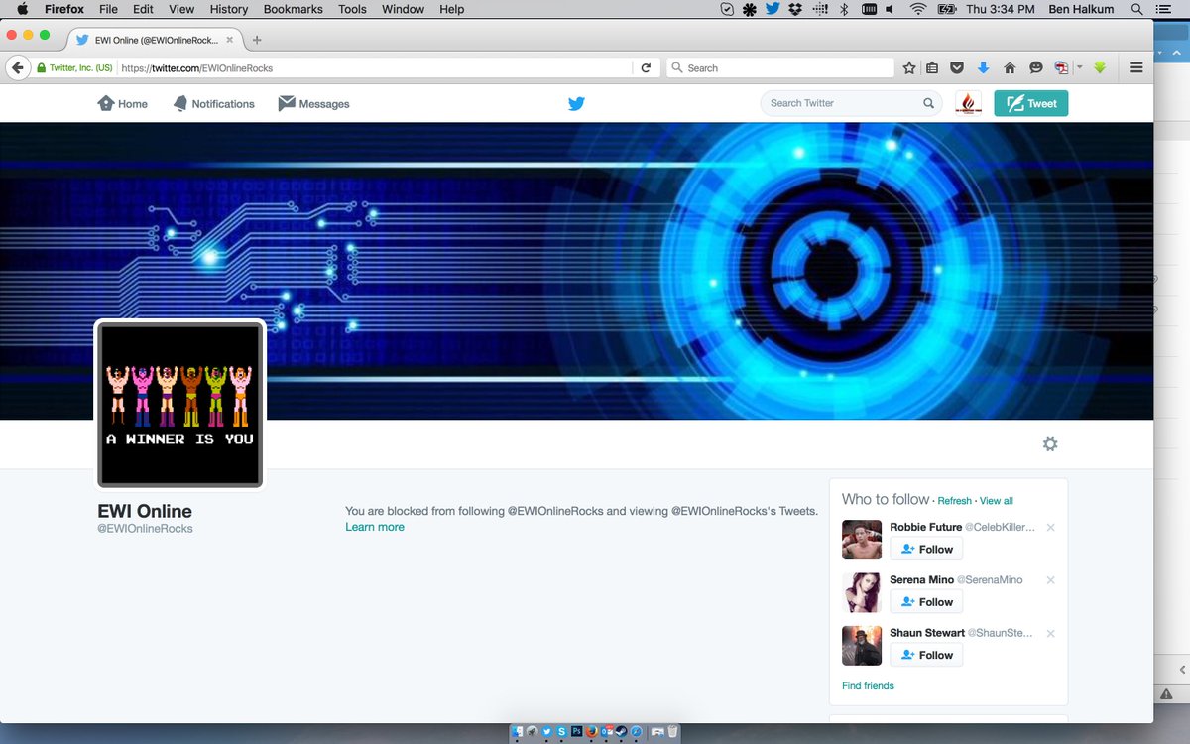
Task: Click the Twitter bird logo in navigation bar
Action: pyautogui.click(x=576, y=103)
